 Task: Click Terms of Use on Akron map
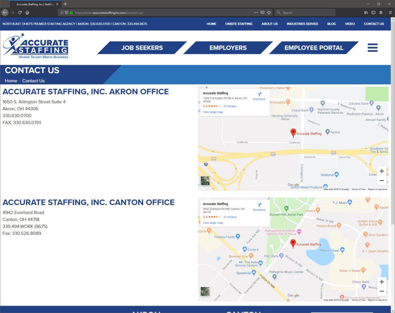(358, 189)
